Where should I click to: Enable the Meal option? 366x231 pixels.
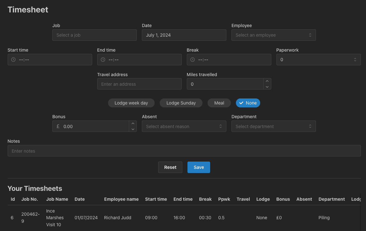pos(219,103)
